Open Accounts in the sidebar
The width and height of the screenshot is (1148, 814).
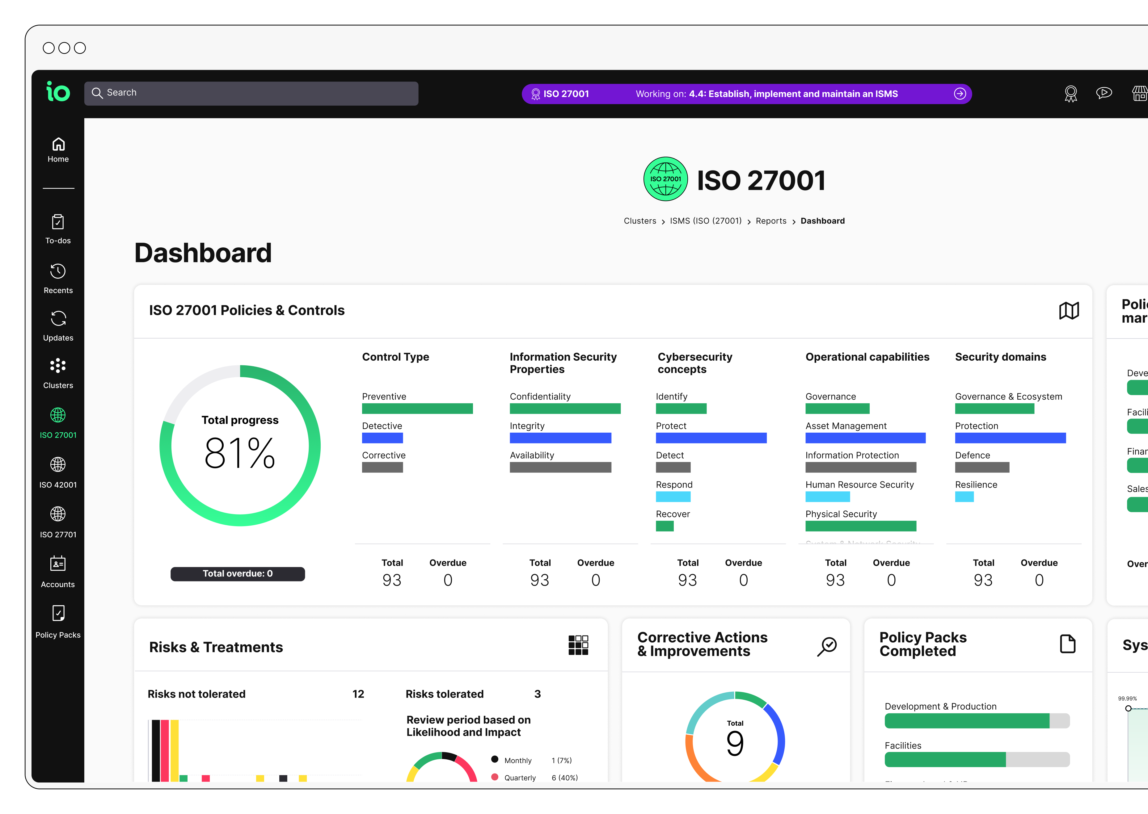tap(58, 573)
